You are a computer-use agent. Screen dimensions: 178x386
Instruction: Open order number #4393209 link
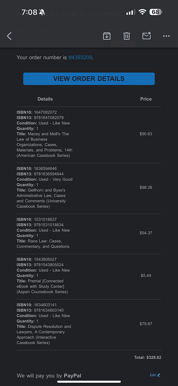80,57
